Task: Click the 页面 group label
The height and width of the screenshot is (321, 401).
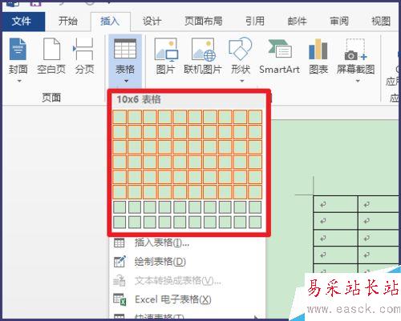Action: (51, 98)
